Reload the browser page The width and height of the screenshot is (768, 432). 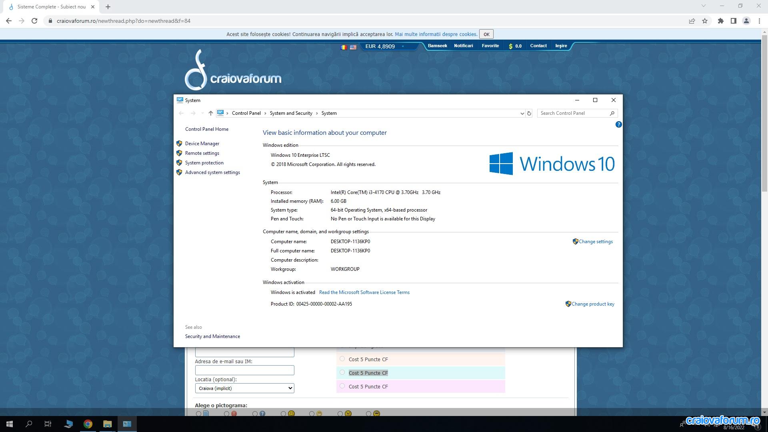click(x=34, y=21)
